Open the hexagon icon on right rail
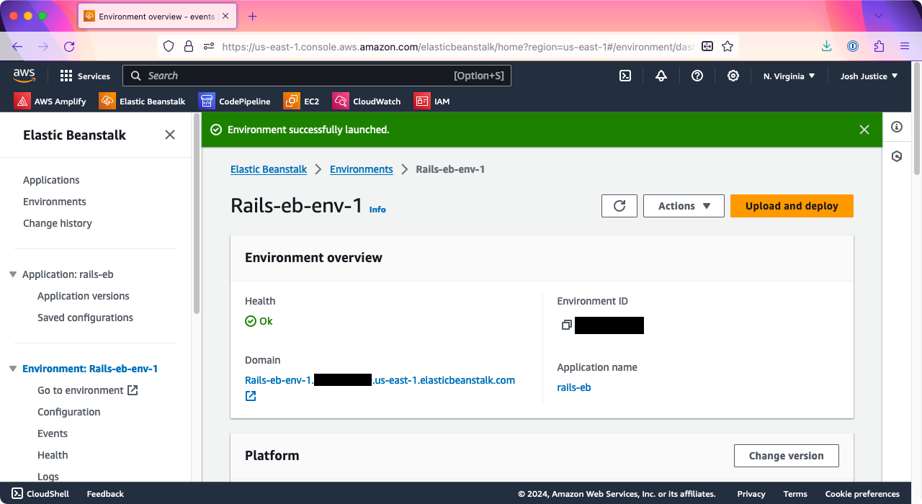The width and height of the screenshot is (922, 504). pyautogui.click(x=897, y=156)
